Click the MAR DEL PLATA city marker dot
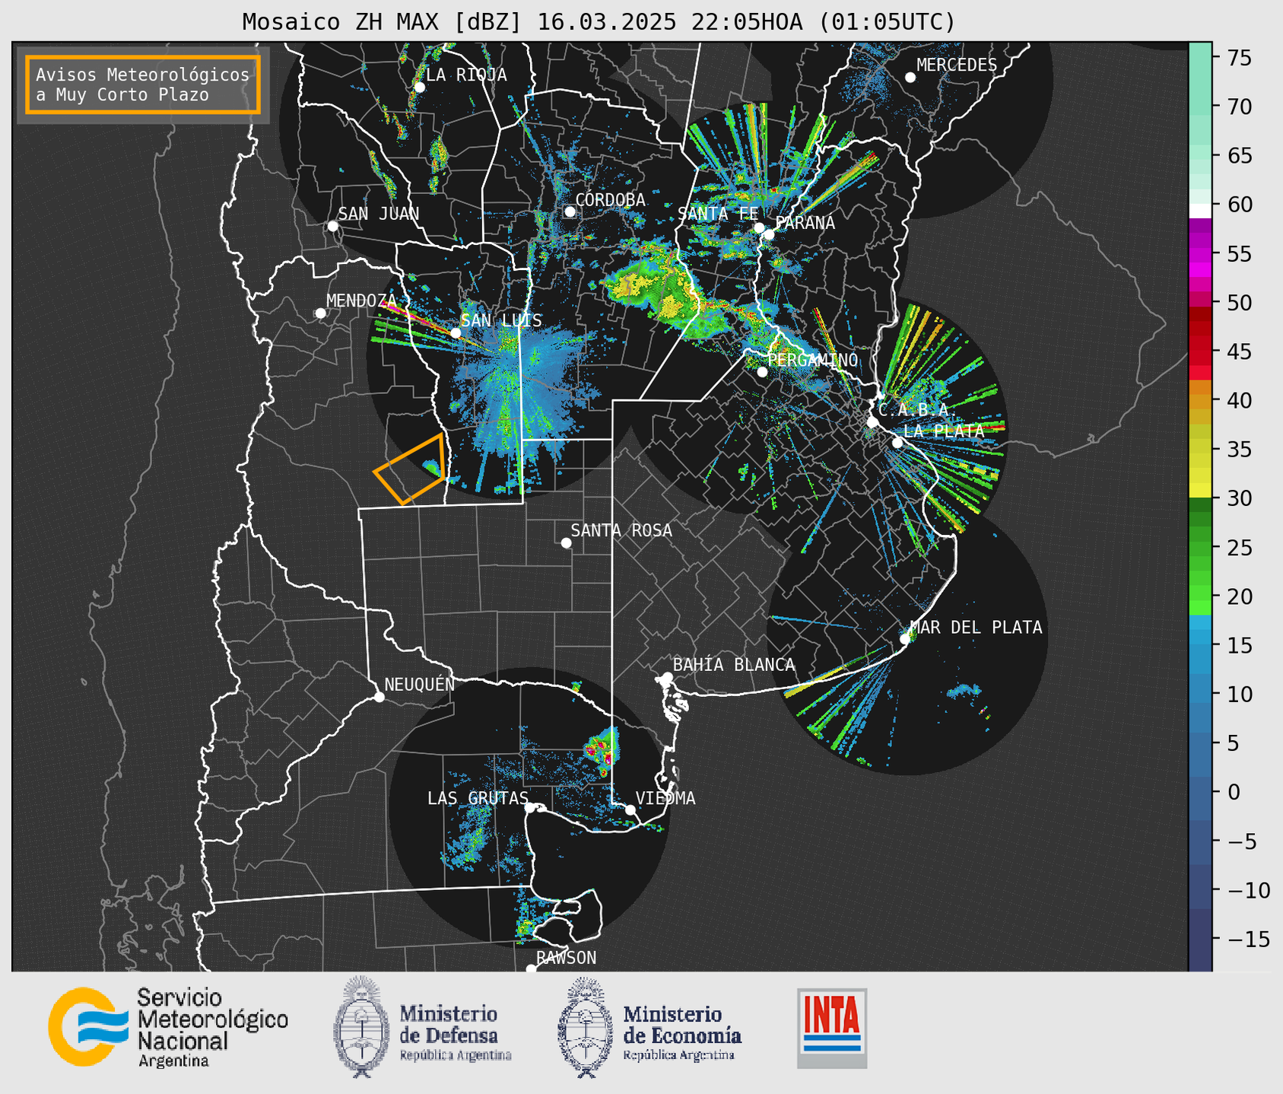This screenshot has width=1283, height=1094. tap(905, 639)
